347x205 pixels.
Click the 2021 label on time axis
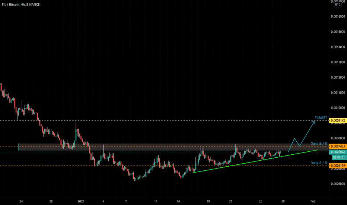point(81,201)
